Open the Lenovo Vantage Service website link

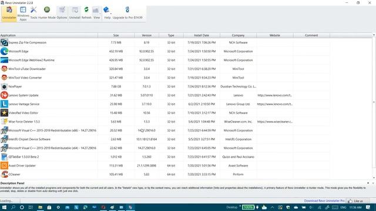[274, 104]
